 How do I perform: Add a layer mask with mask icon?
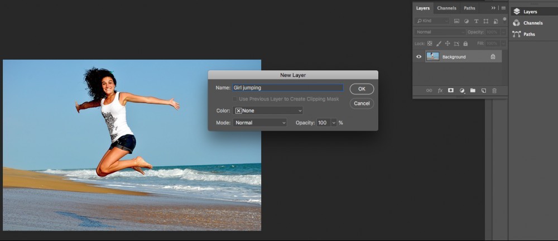[x=451, y=90]
